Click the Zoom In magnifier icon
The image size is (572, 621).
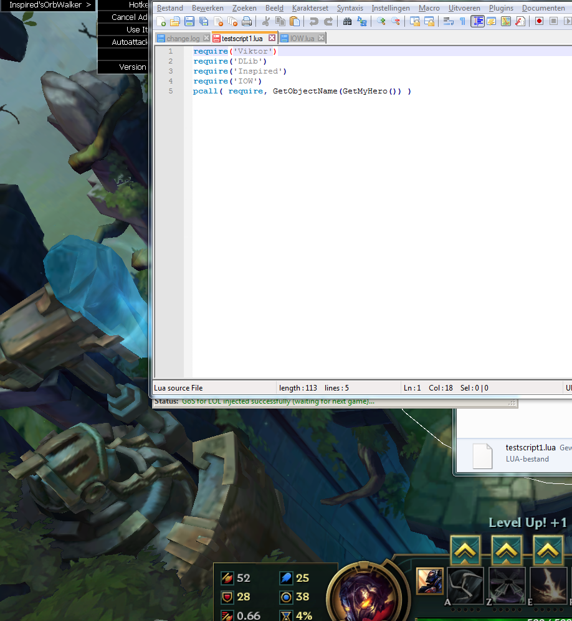click(x=381, y=21)
